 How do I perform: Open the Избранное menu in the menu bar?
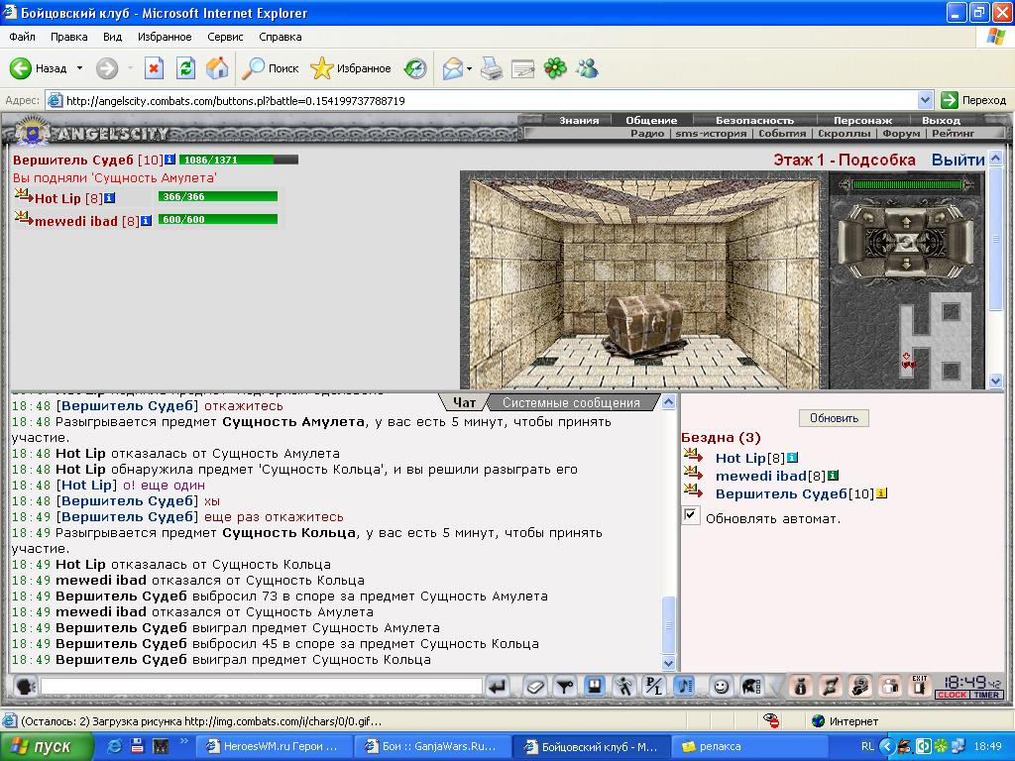(x=165, y=37)
